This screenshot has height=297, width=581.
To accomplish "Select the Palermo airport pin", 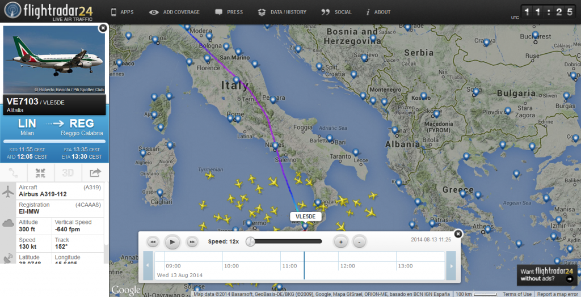I will tap(249, 223).
